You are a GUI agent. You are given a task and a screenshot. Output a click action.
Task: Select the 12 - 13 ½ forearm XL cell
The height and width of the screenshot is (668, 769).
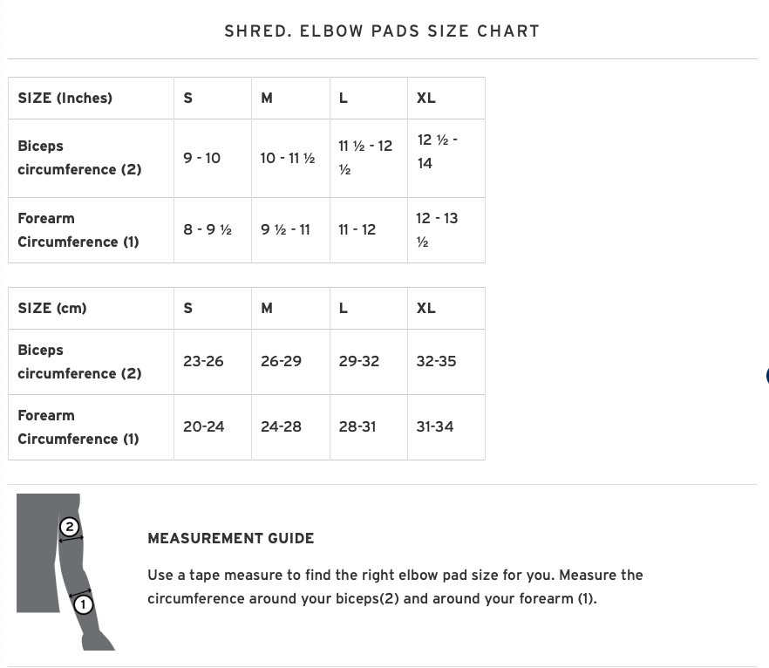coord(437,229)
